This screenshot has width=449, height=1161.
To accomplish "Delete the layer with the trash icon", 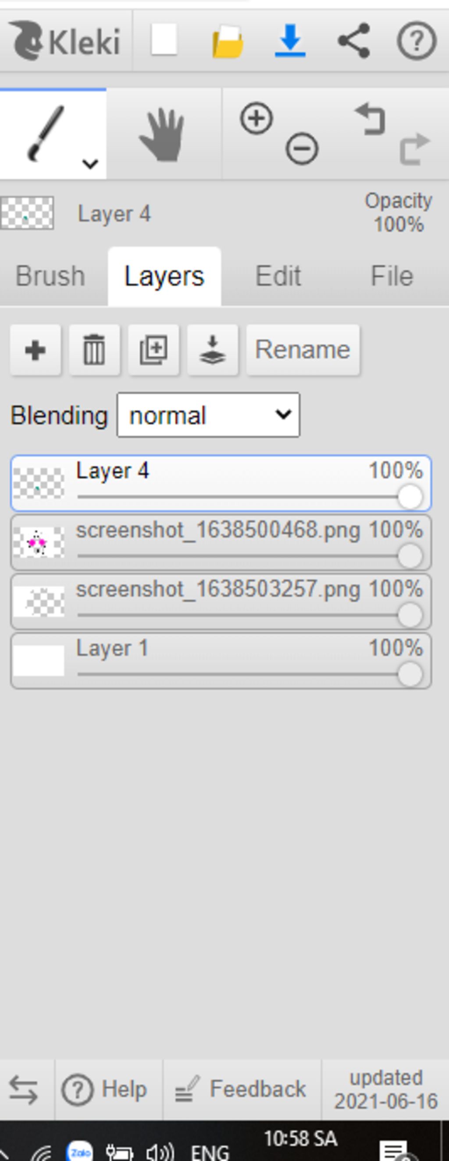I will click(95, 350).
